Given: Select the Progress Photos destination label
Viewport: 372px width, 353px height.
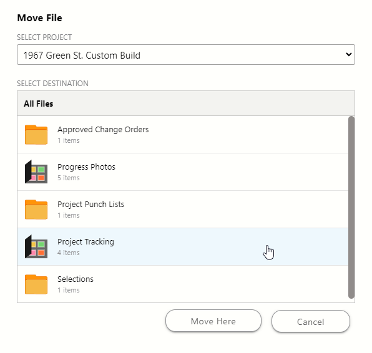Looking at the screenshot, I should (x=86, y=167).
